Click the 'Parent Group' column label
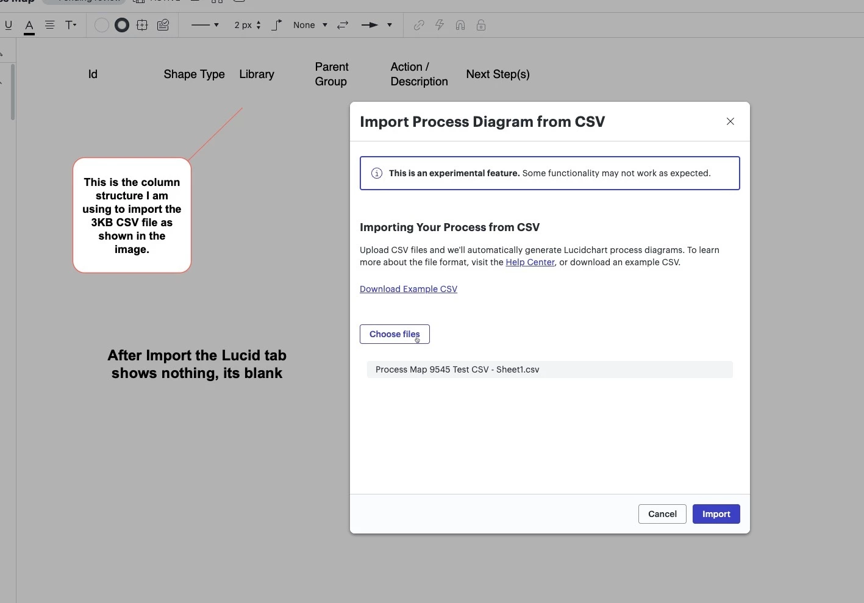864x603 pixels. tap(332, 74)
